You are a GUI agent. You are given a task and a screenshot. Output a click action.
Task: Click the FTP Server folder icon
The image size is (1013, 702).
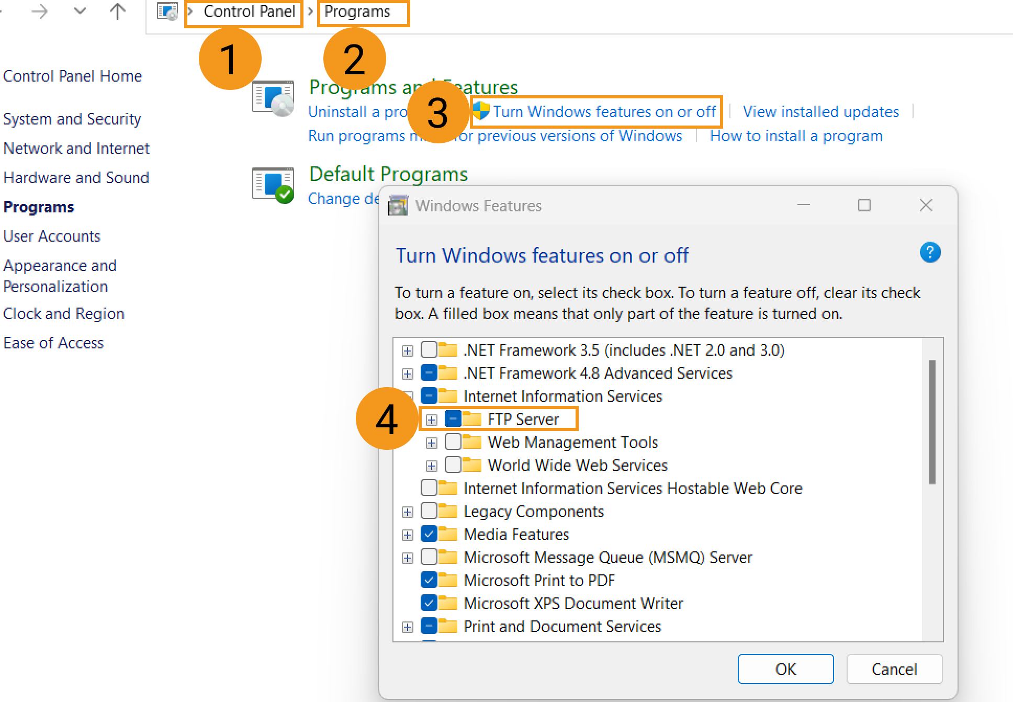pos(472,419)
